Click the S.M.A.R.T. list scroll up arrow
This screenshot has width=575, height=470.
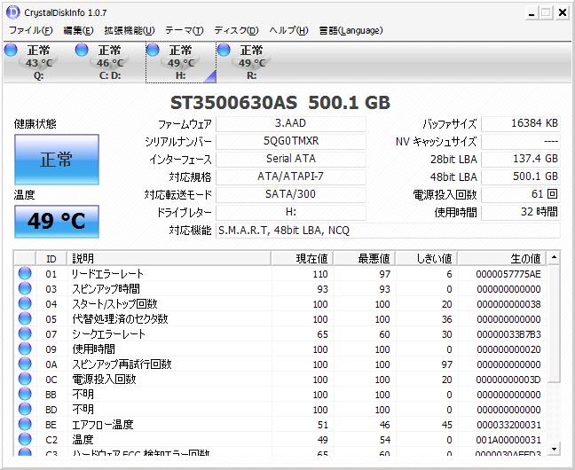[x=554, y=258]
